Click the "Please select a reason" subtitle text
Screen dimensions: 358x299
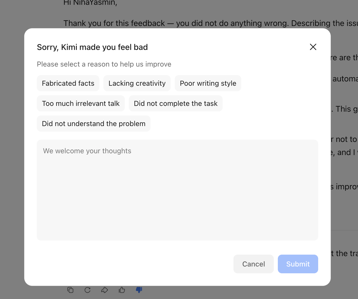104,64
